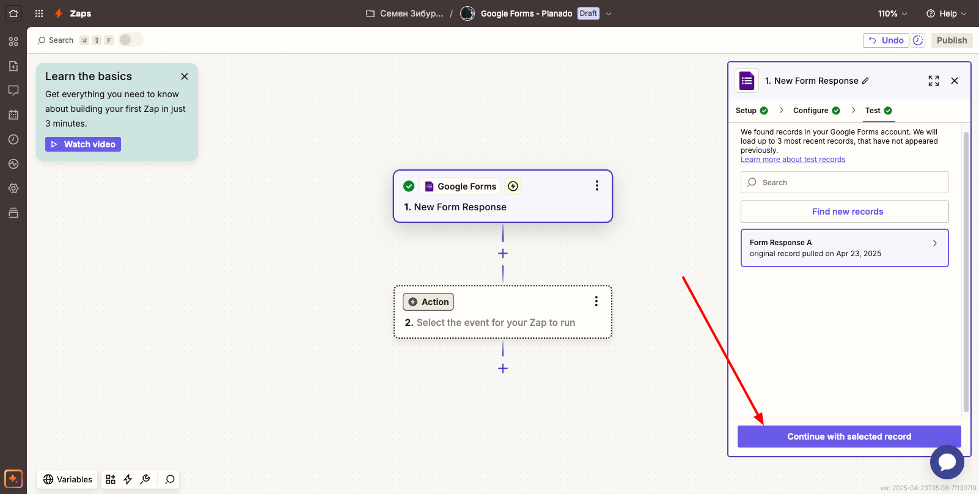This screenshot has width=979, height=494.
Task: Open the notes speech-bubble icon in sidebar
Action: click(x=13, y=90)
